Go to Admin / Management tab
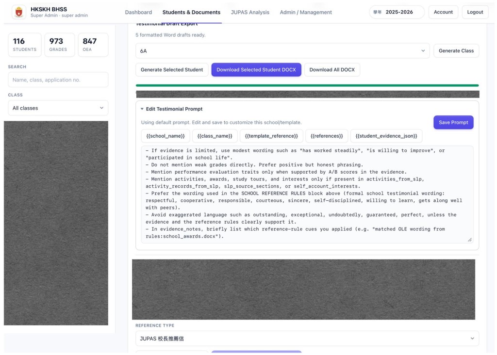The height and width of the screenshot is (355, 497). tap(306, 12)
